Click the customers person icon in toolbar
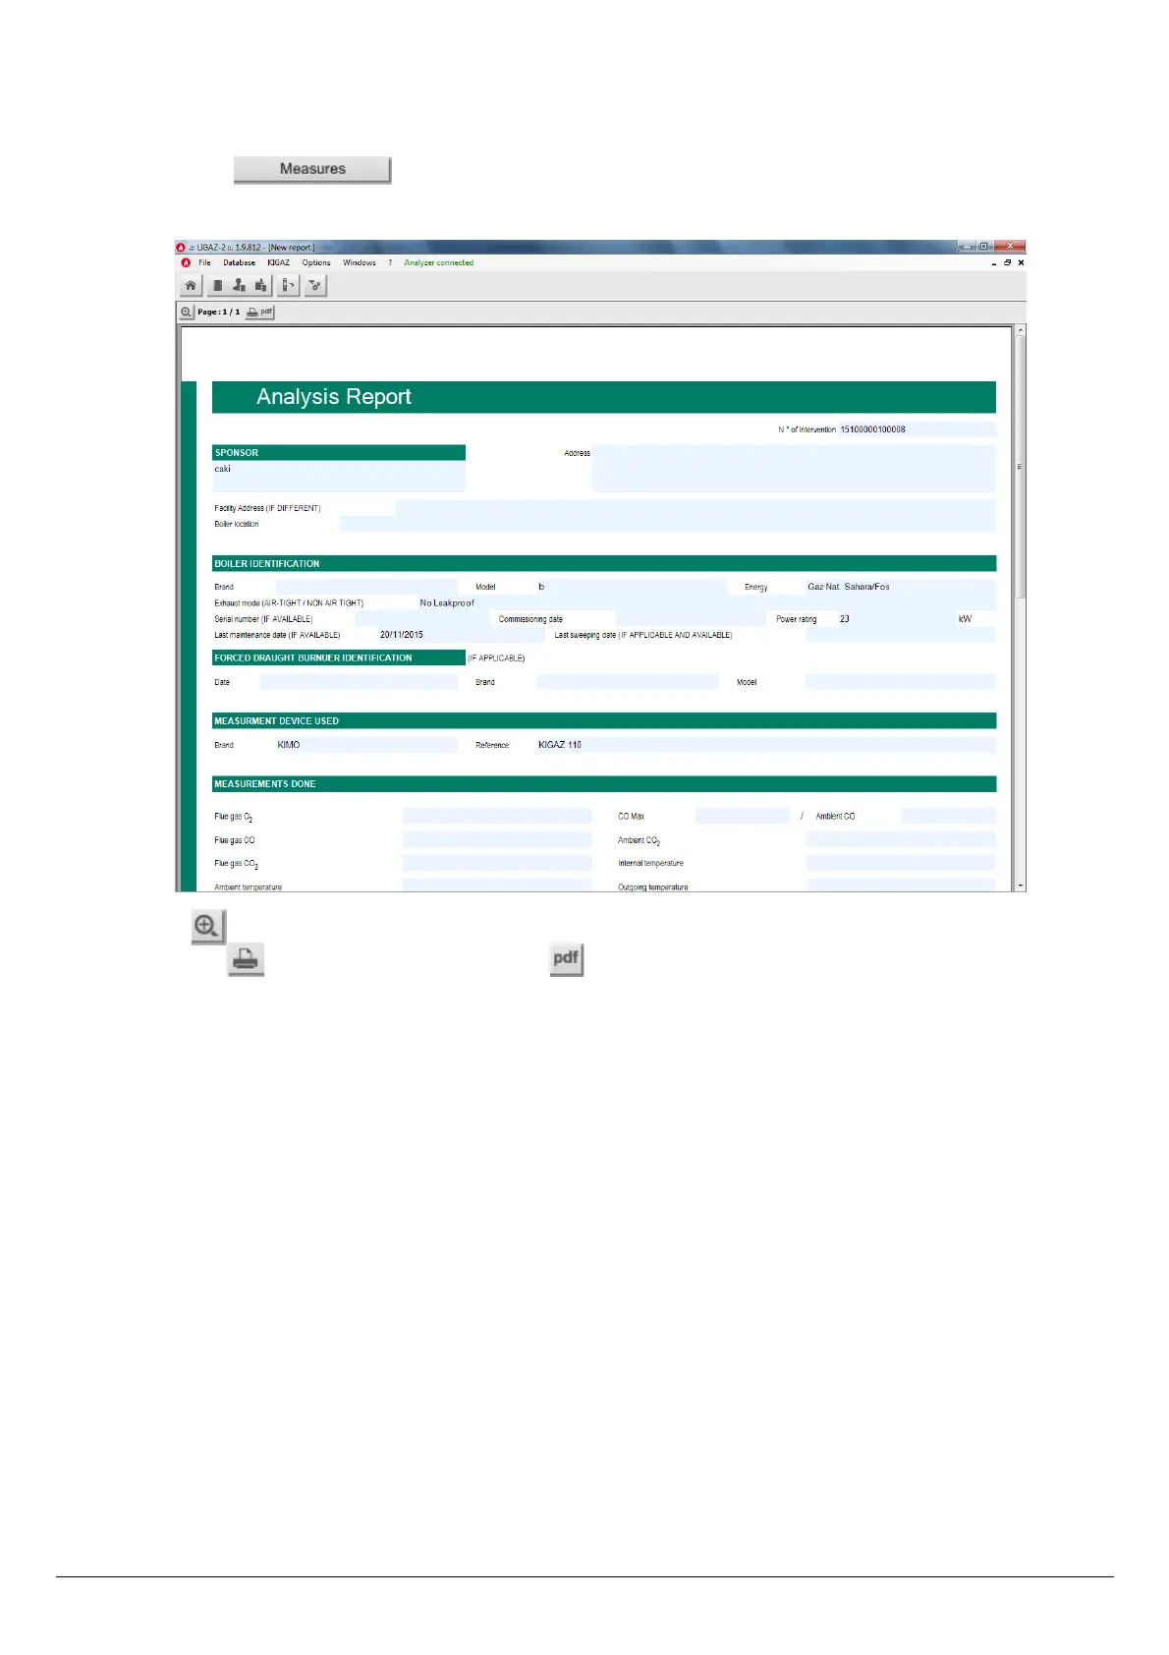This screenshot has height=1655, width=1169. click(x=239, y=286)
